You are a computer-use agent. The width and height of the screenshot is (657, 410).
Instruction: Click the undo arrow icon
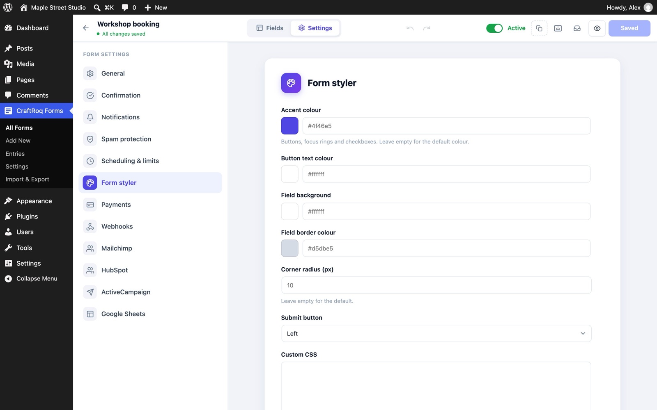410,28
